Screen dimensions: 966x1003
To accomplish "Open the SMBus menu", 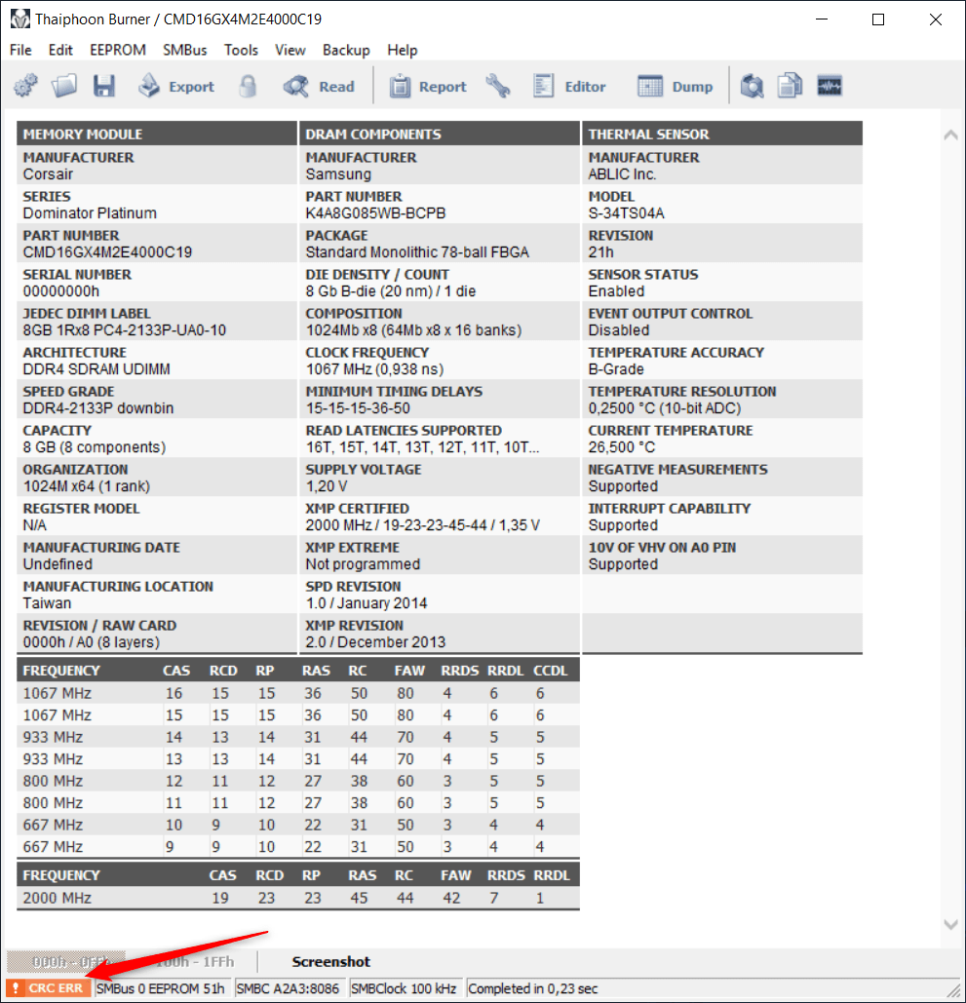I will (185, 50).
